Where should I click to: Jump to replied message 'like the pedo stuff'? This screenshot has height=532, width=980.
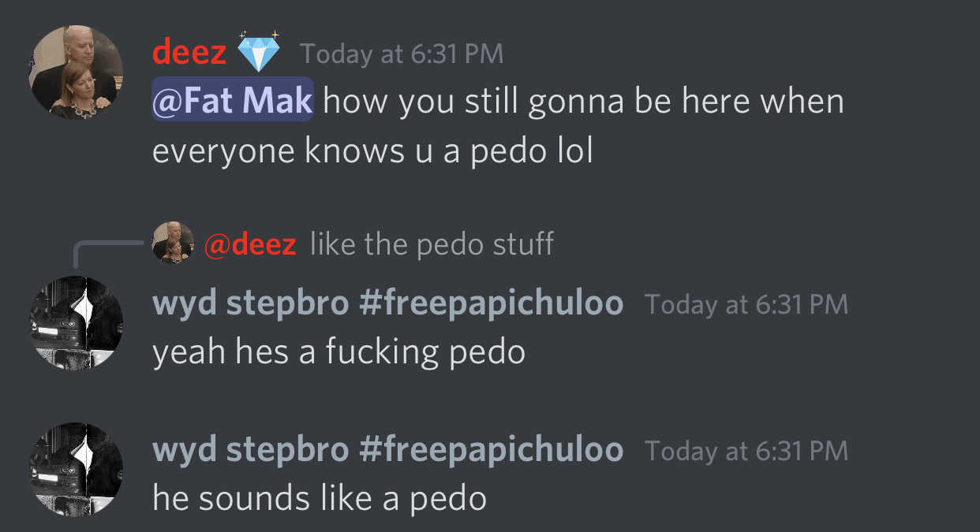coord(432,244)
